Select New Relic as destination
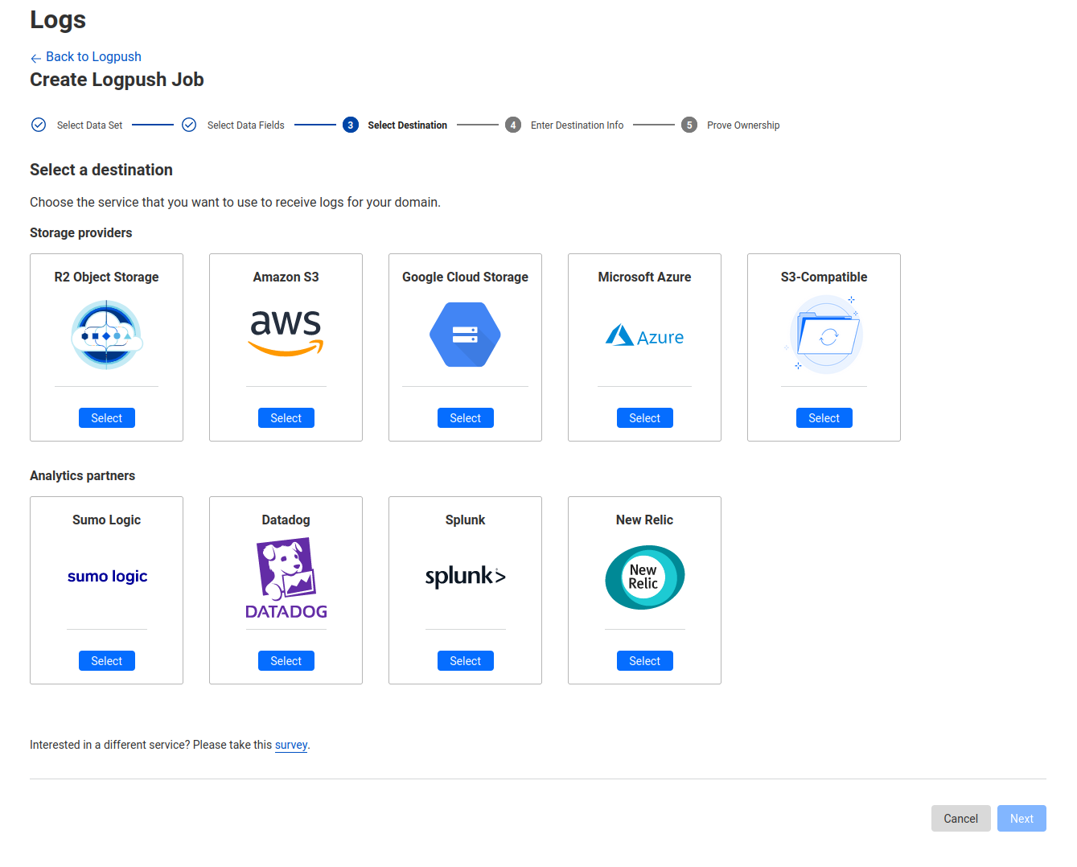Image resolution: width=1077 pixels, height=867 pixels. [644, 661]
